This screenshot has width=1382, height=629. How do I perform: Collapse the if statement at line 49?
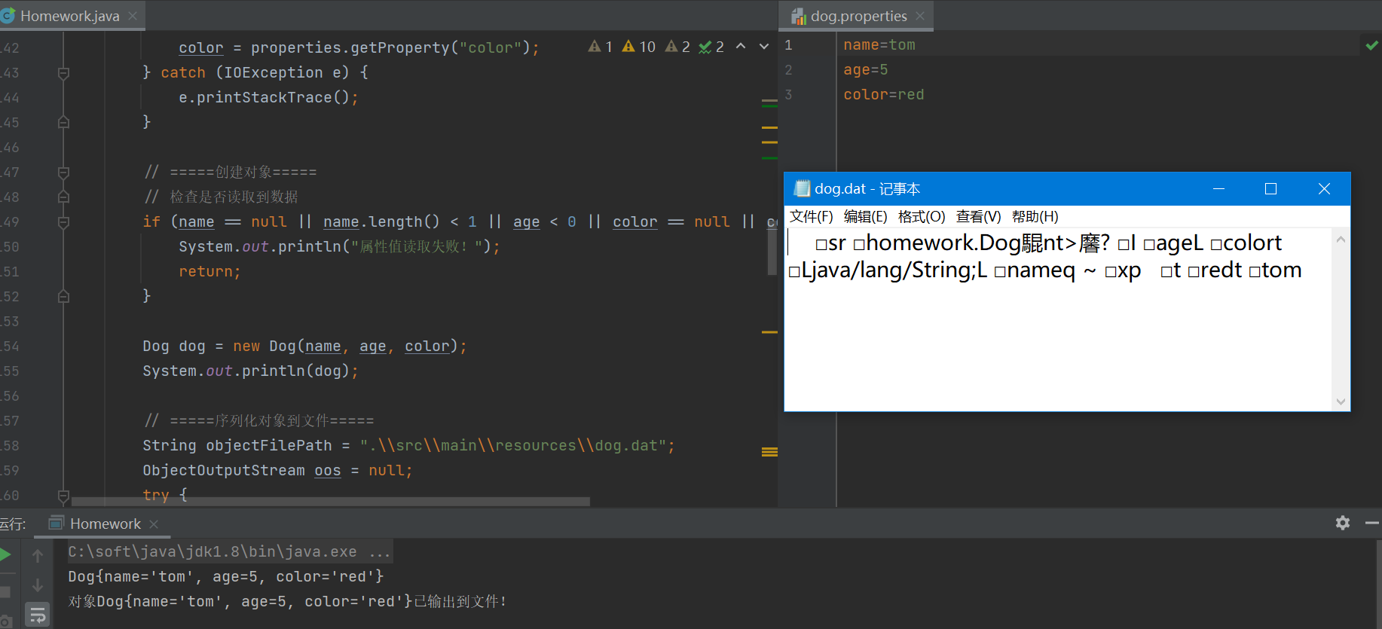(63, 222)
